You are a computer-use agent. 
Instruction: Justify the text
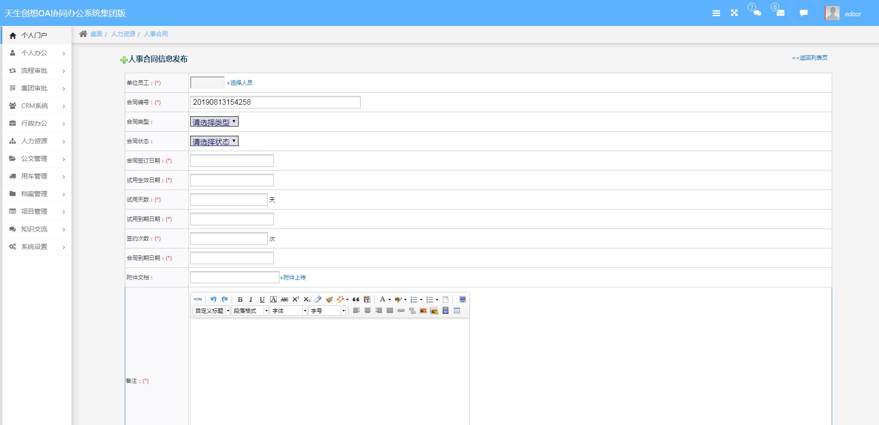(390, 311)
